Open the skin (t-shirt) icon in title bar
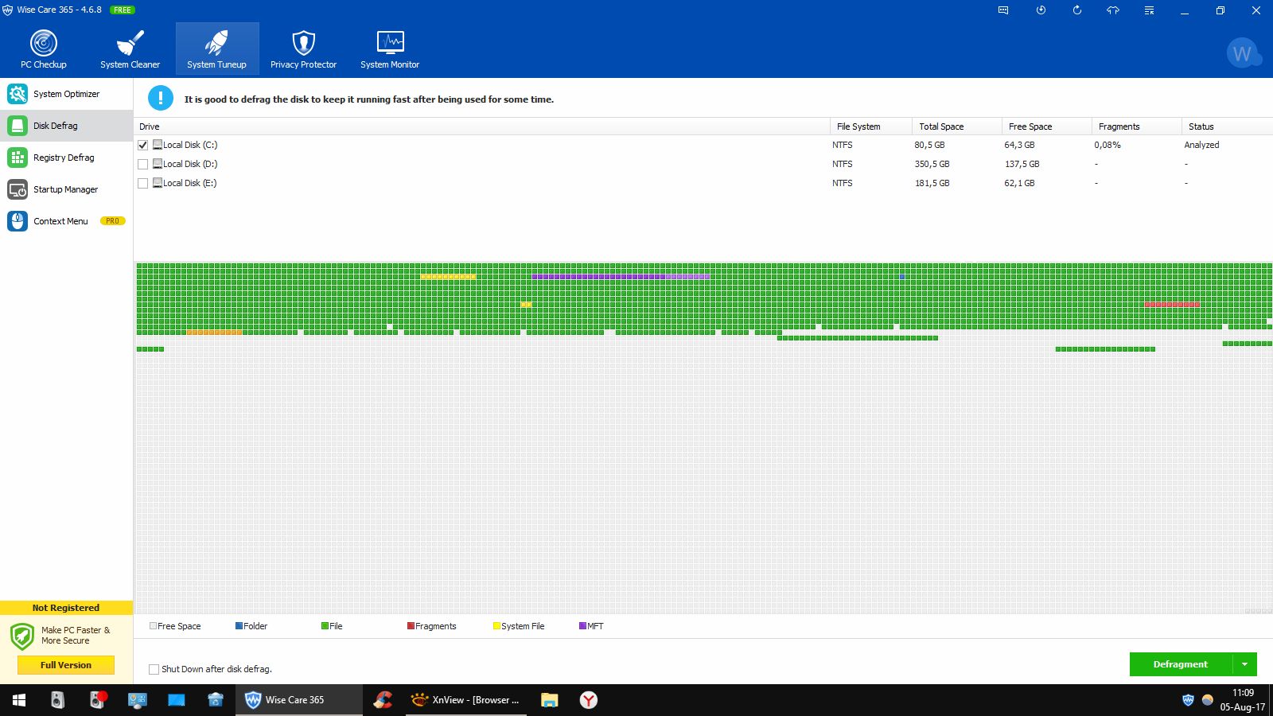This screenshot has width=1273, height=716. 1113,10
